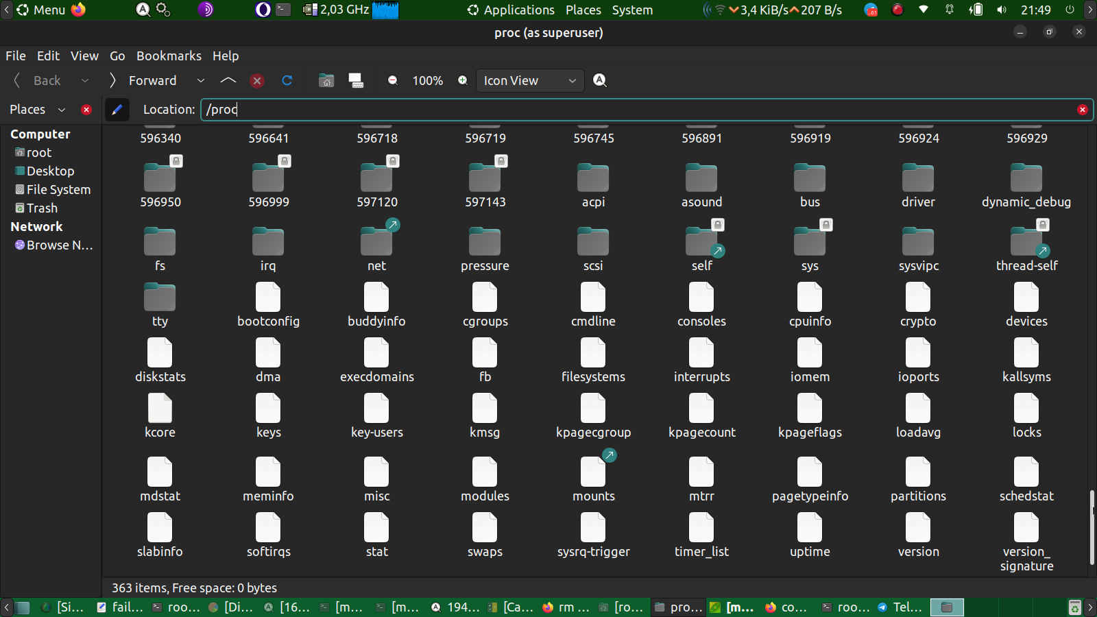The width and height of the screenshot is (1097, 617).
Task: Click the search icon in toolbar
Action: (x=600, y=81)
